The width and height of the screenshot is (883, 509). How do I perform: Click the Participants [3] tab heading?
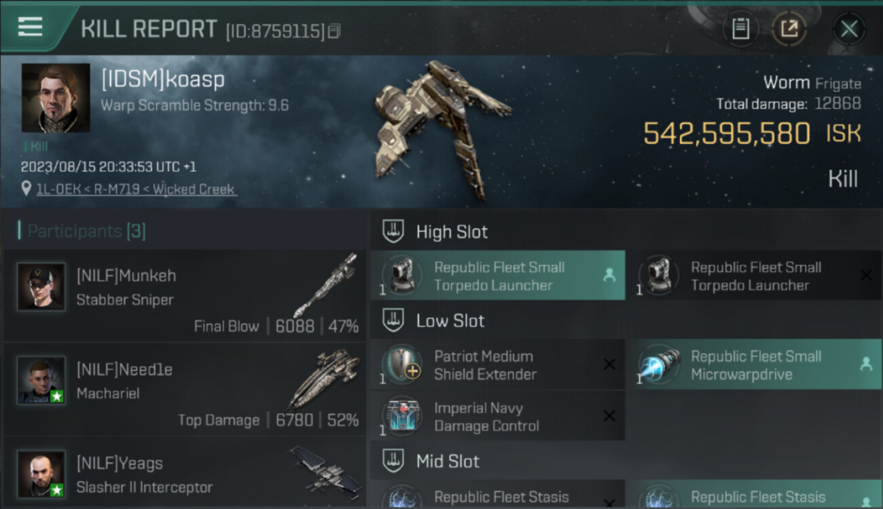coord(86,231)
